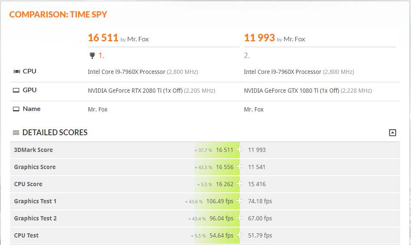Click Mr. Fox in first Name column

[x=98, y=109]
